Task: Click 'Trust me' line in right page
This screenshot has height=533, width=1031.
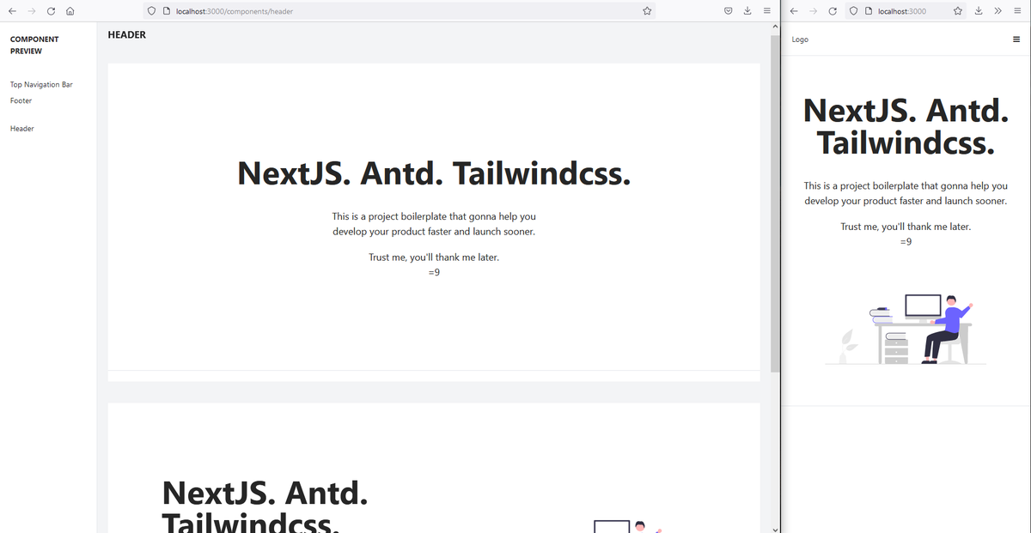Action: [x=906, y=227]
